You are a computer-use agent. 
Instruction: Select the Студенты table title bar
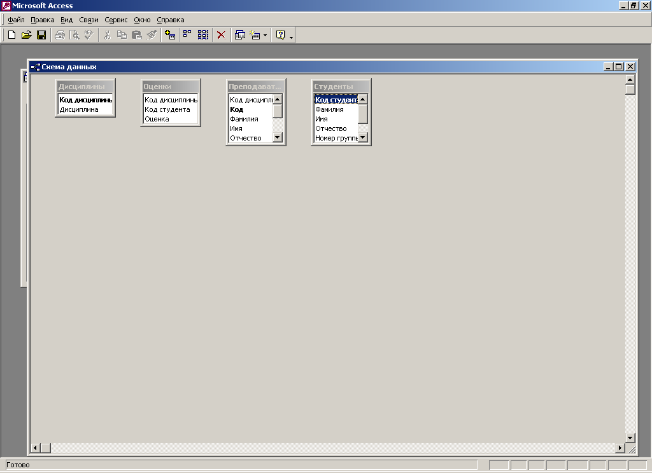tap(341, 86)
